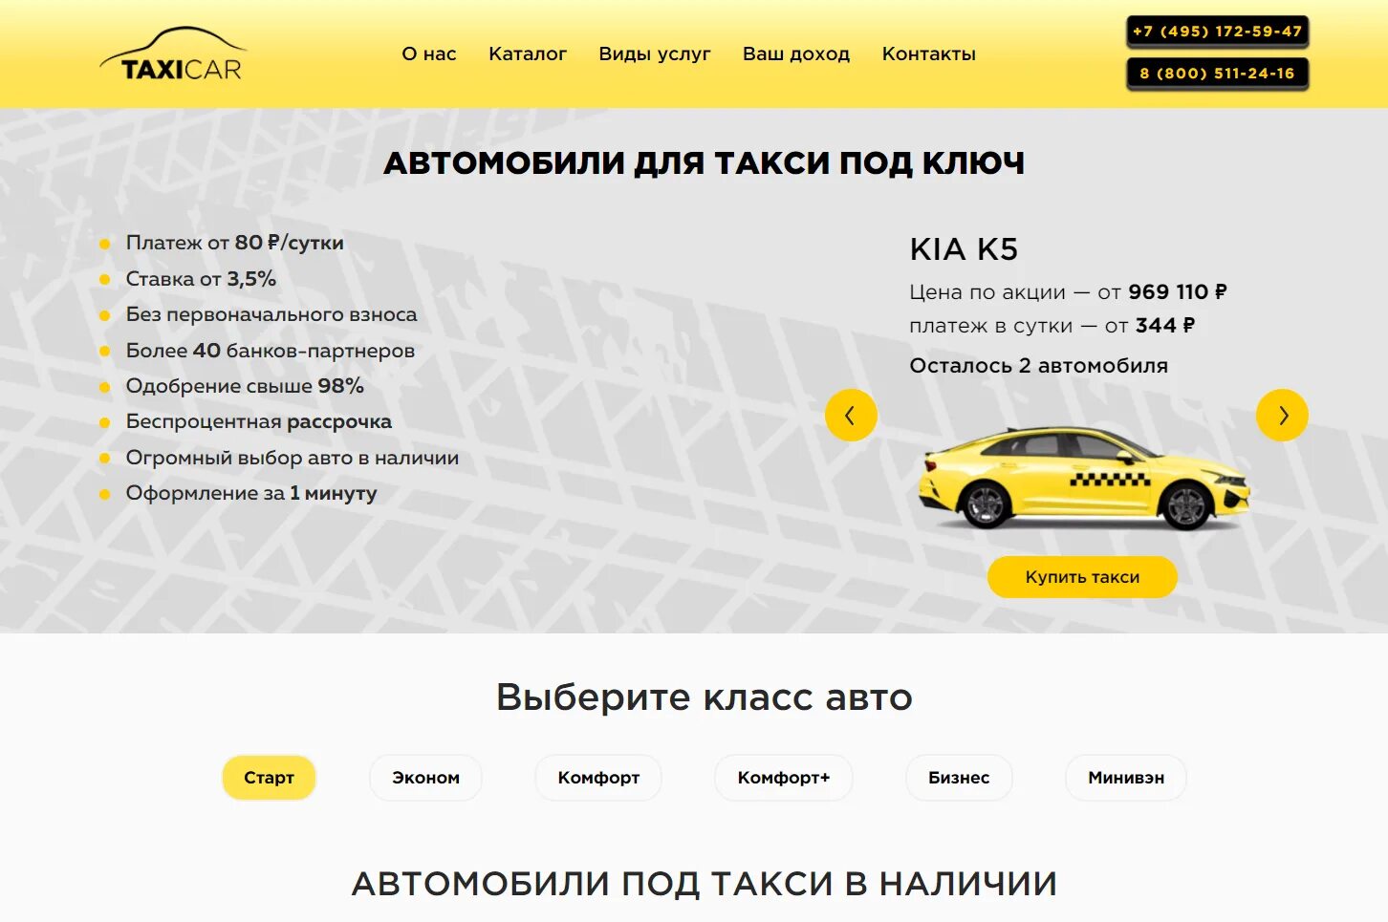Image resolution: width=1388 pixels, height=922 pixels.
Task: Navigate to Контакты
Action: click(928, 54)
